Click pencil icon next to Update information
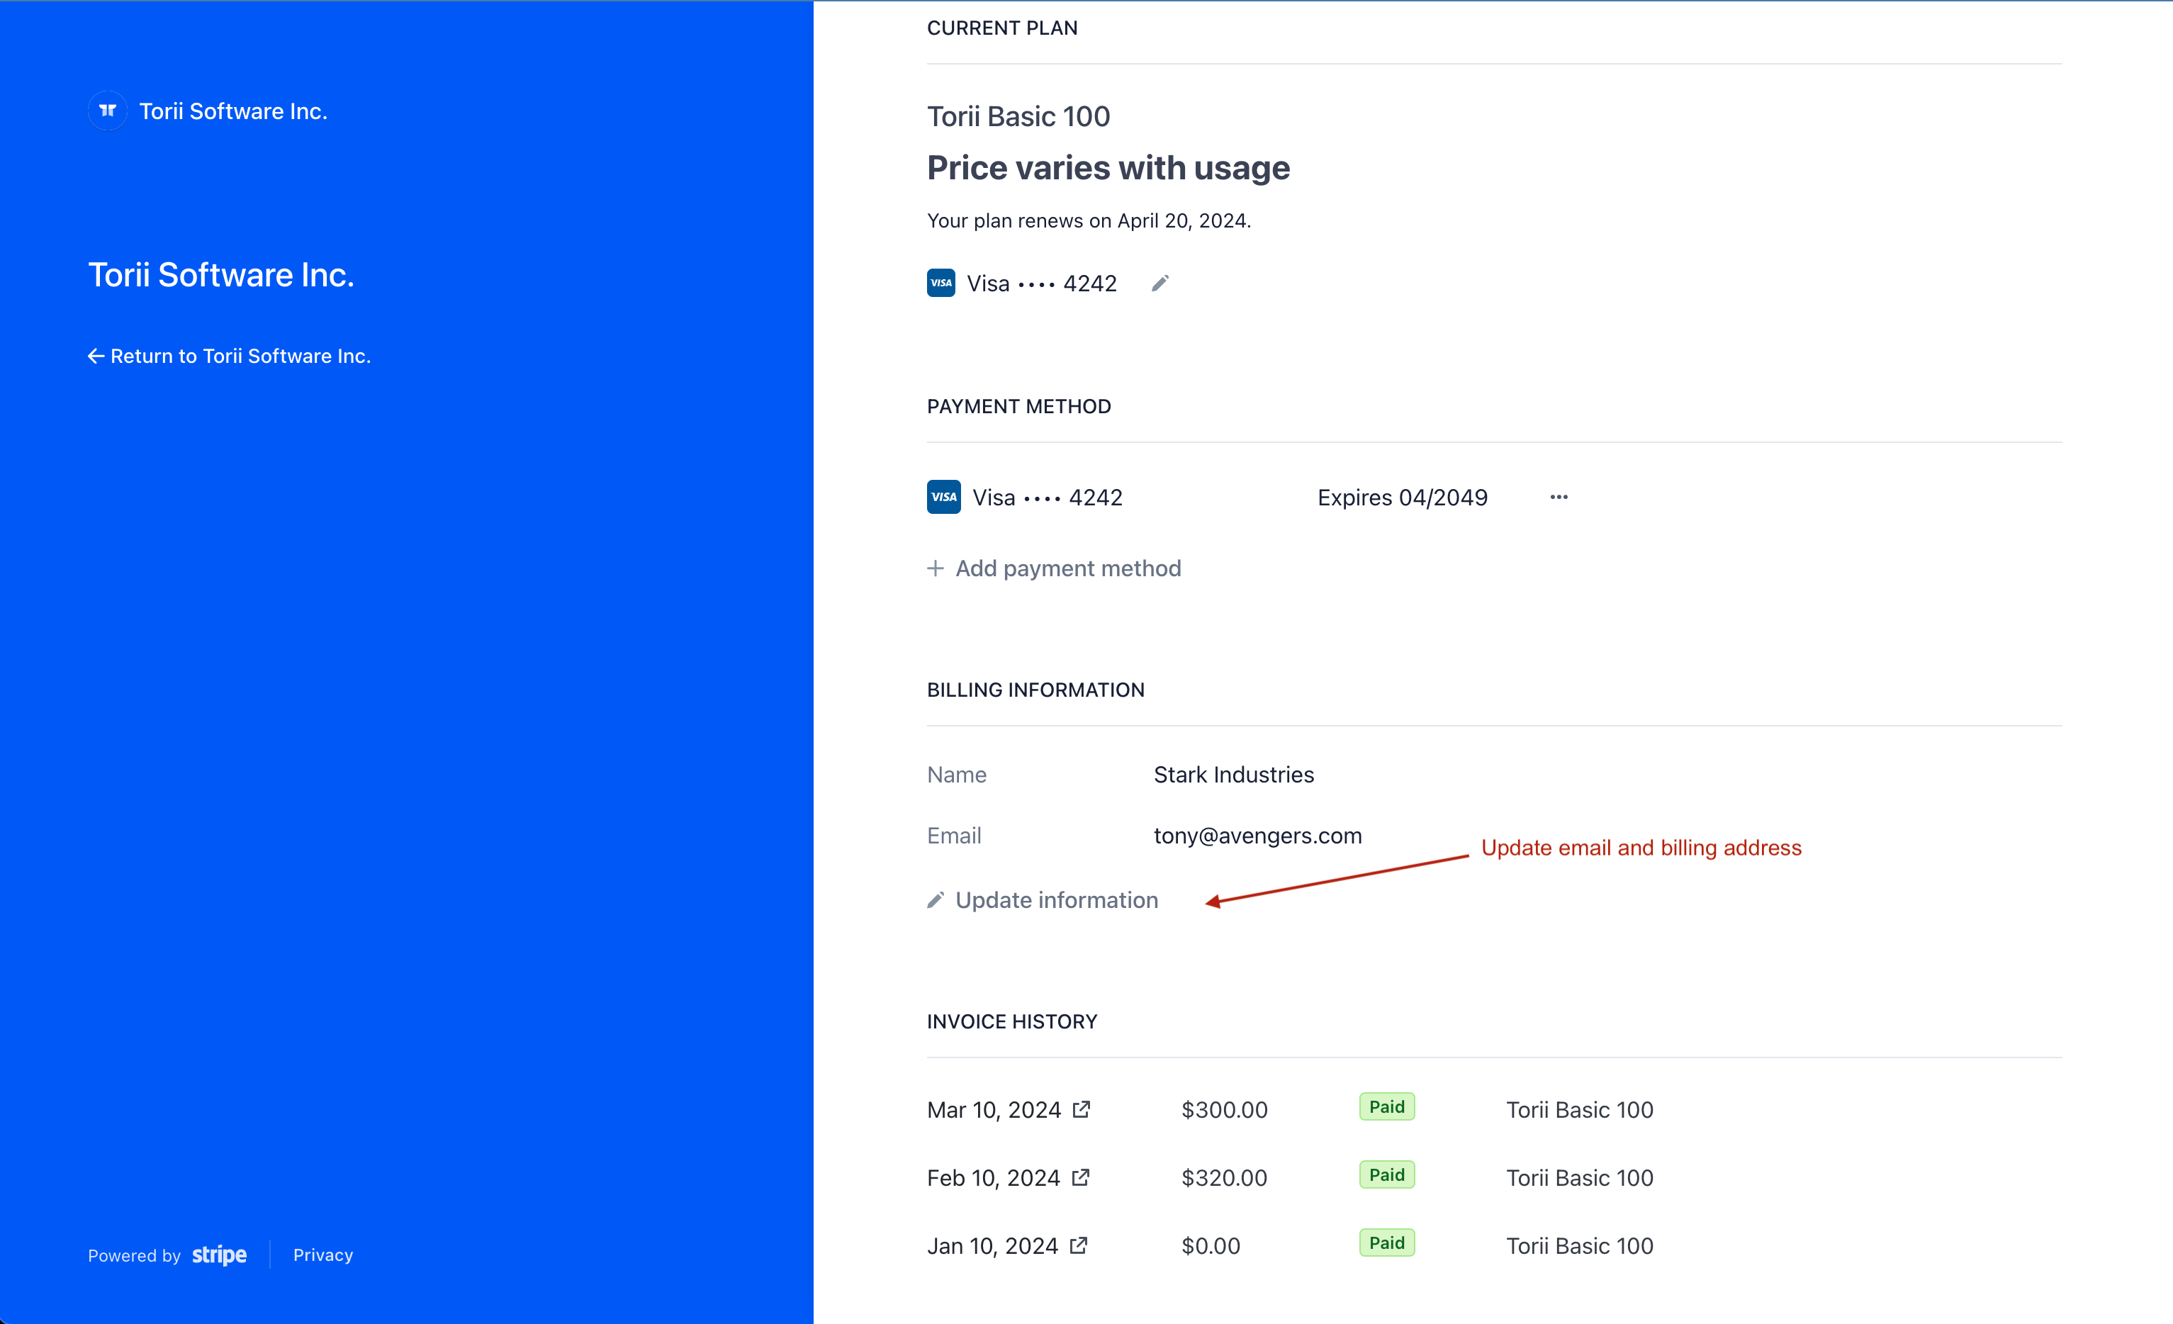The height and width of the screenshot is (1324, 2173). 936,899
